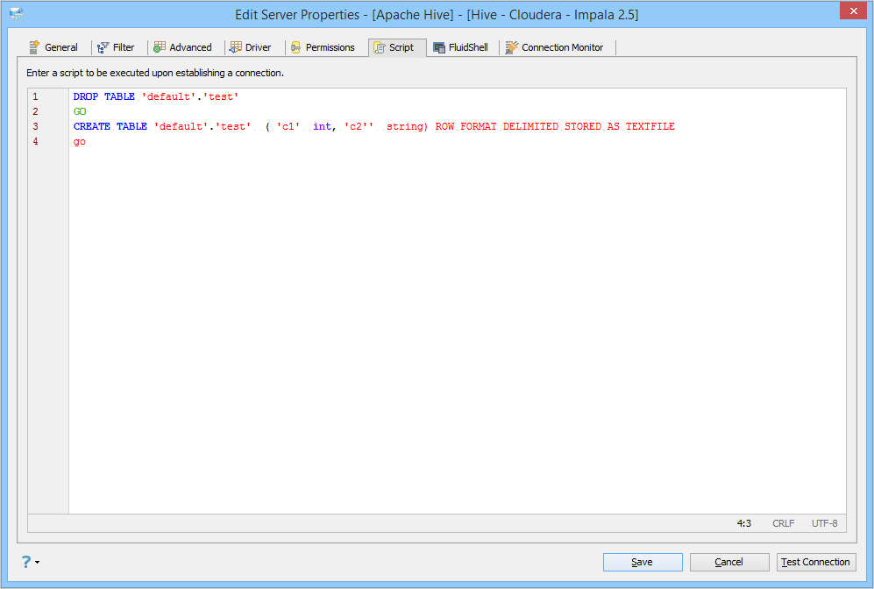874x589 pixels.
Task: Click the 'c1' column name
Action: (x=288, y=126)
